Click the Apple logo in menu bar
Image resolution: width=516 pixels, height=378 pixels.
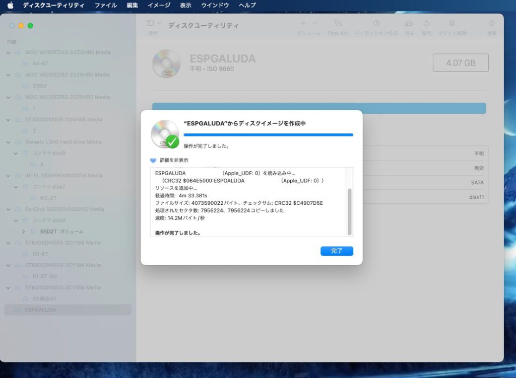pos(10,5)
